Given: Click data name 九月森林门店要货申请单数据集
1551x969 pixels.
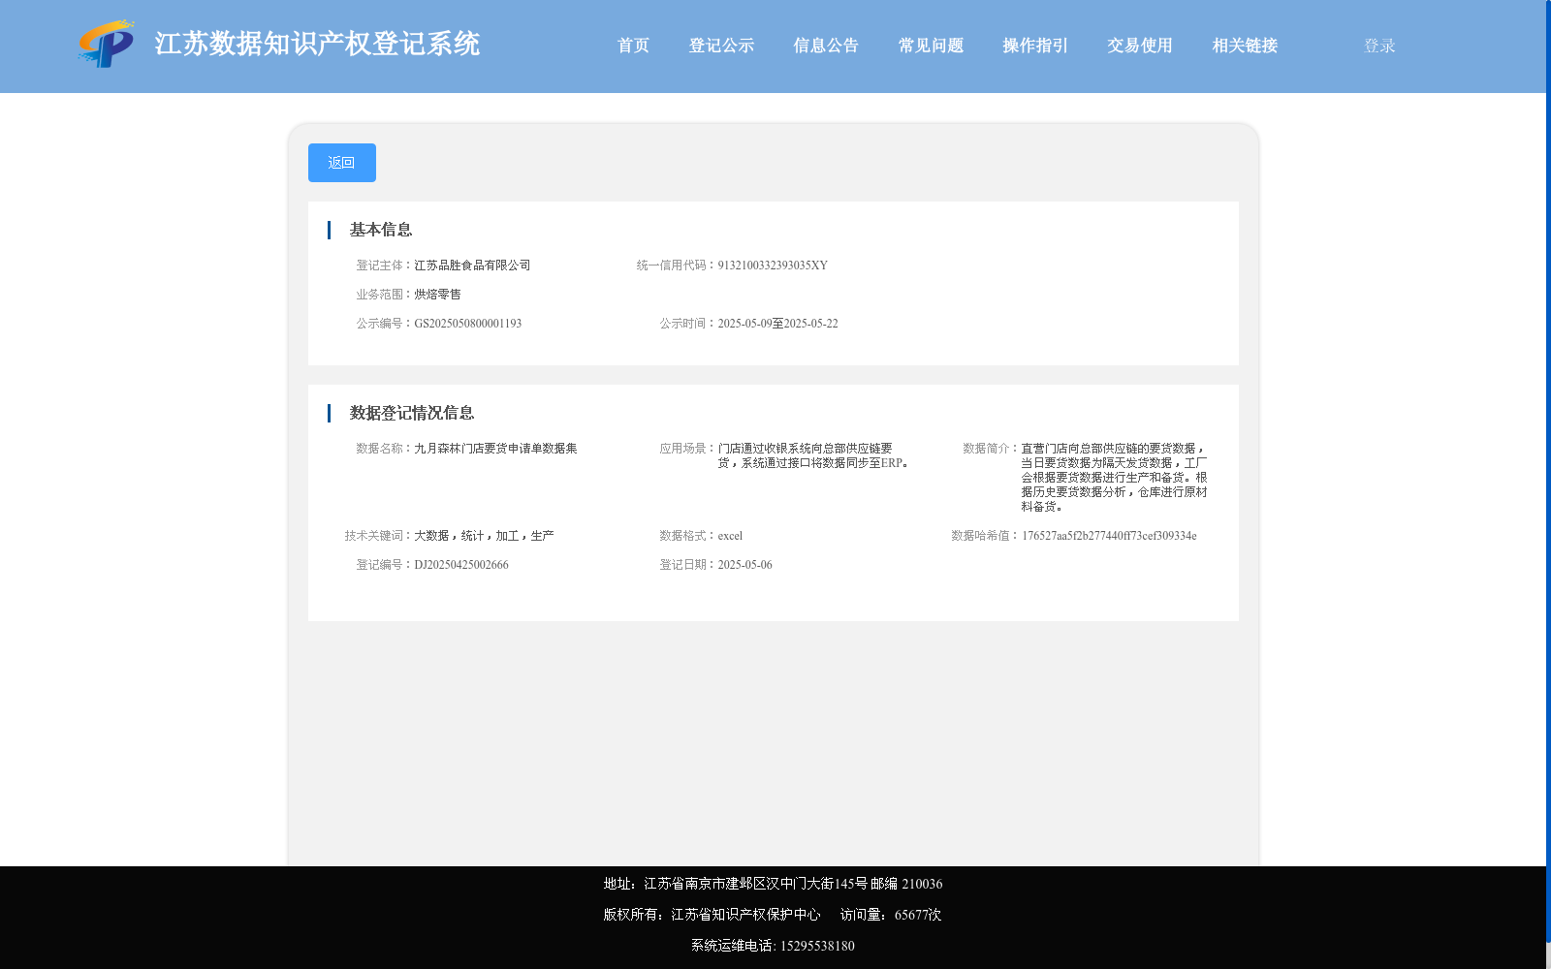Looking at the screenshot, I should coord(495,449).
